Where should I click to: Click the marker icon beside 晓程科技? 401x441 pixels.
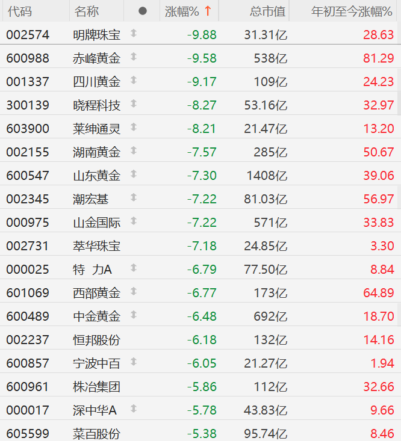click(x=134, y=103)
